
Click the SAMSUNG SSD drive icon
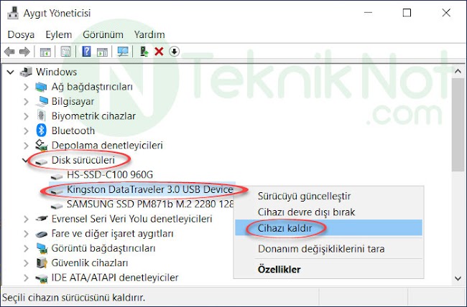click(57, 206)
